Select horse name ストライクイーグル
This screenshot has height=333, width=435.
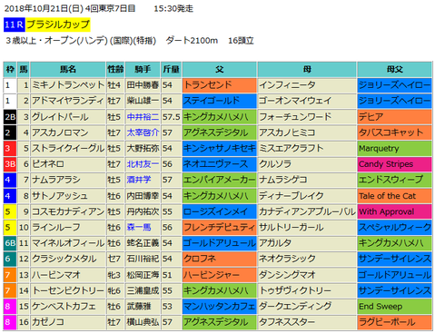tap(68, 148)
